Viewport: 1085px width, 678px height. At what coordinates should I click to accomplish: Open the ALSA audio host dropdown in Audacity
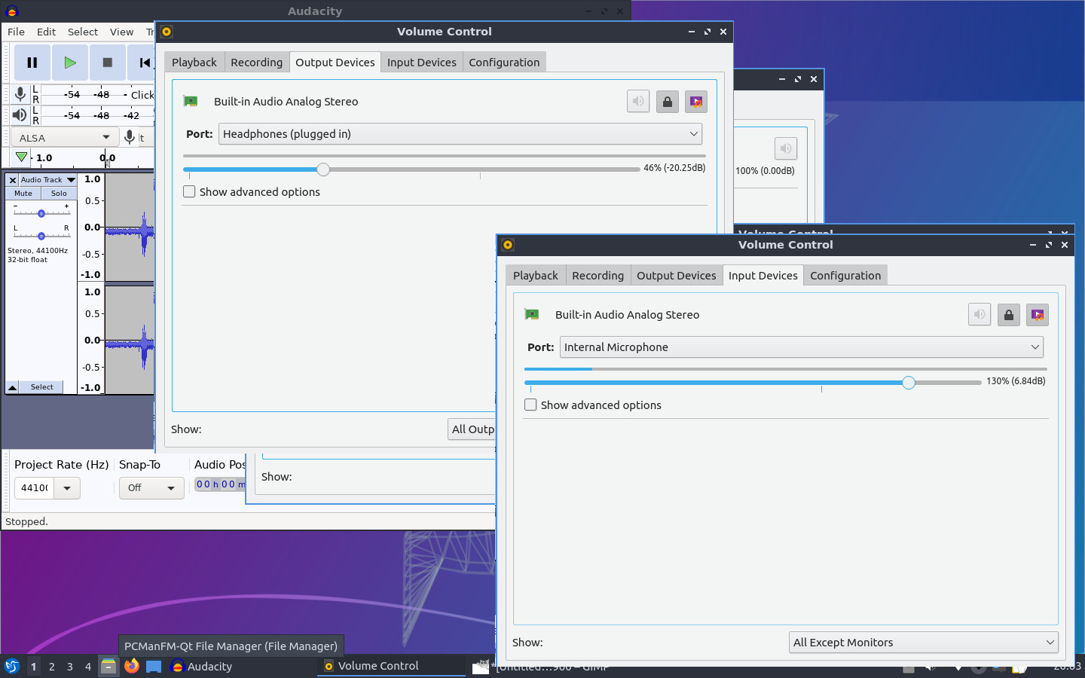click(x=64, y=136)
